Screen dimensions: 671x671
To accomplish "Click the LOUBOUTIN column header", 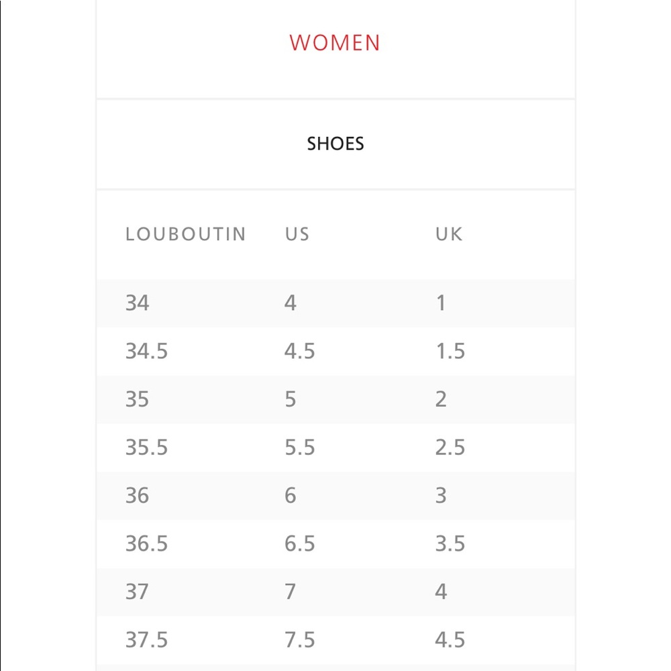I will point(186,234).
